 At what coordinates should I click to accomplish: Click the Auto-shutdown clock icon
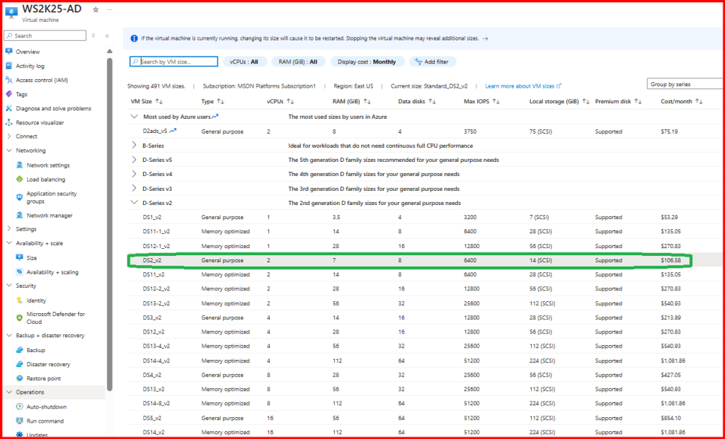click(19, 406)
